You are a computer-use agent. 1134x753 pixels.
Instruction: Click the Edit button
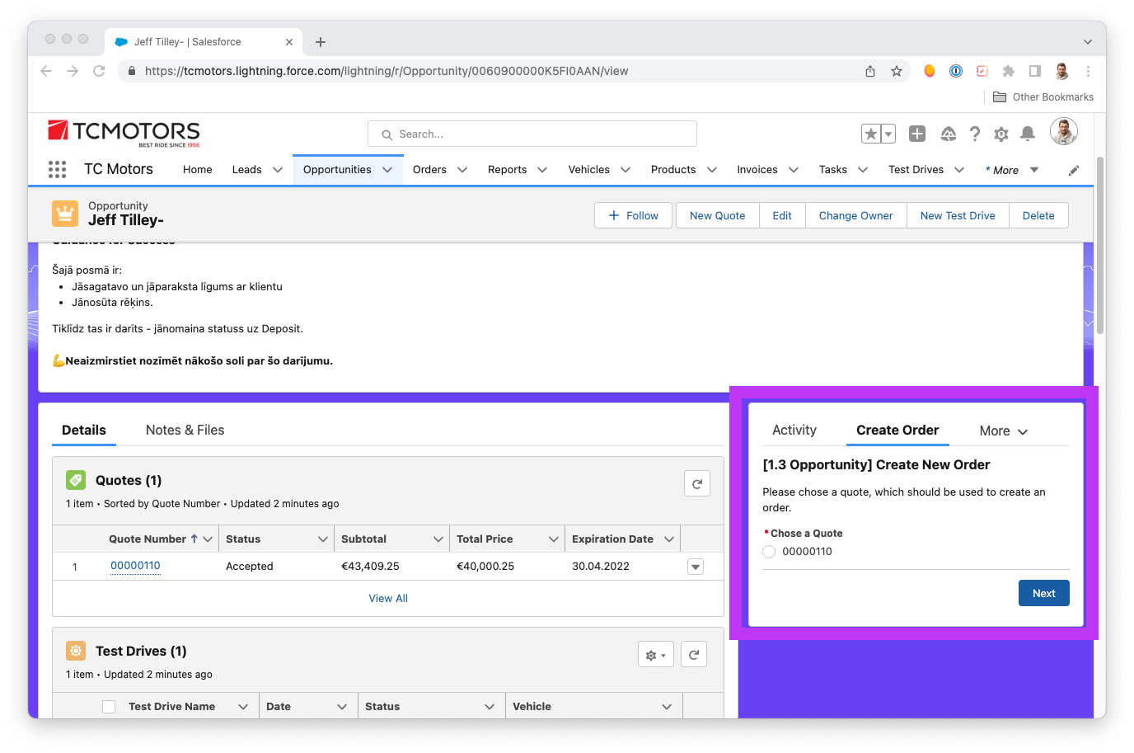point(782,215)
